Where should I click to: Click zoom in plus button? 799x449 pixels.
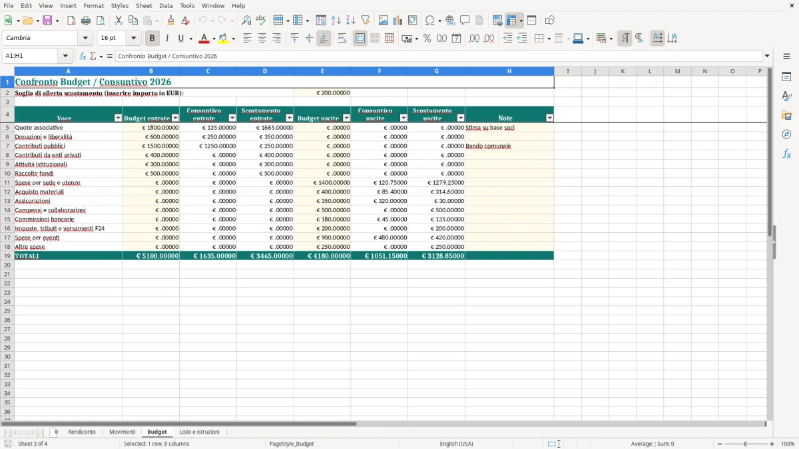click(772, 444)
